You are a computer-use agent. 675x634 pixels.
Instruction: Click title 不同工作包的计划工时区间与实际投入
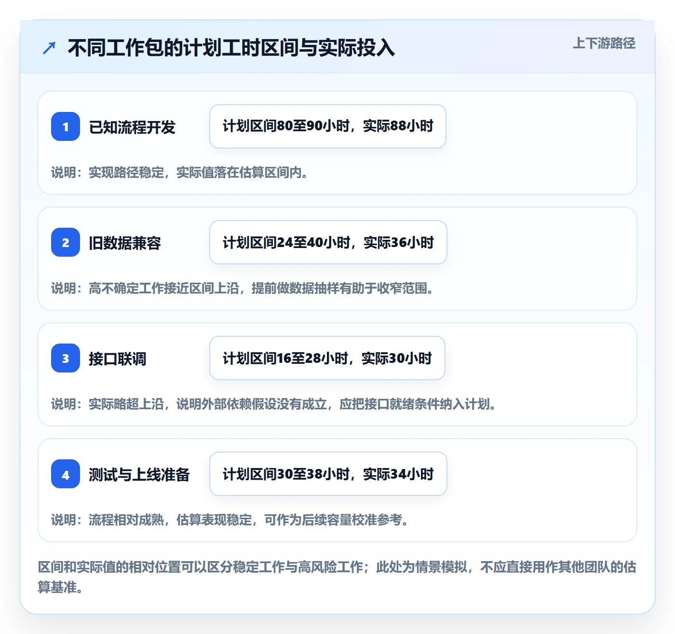click(231, 48)
